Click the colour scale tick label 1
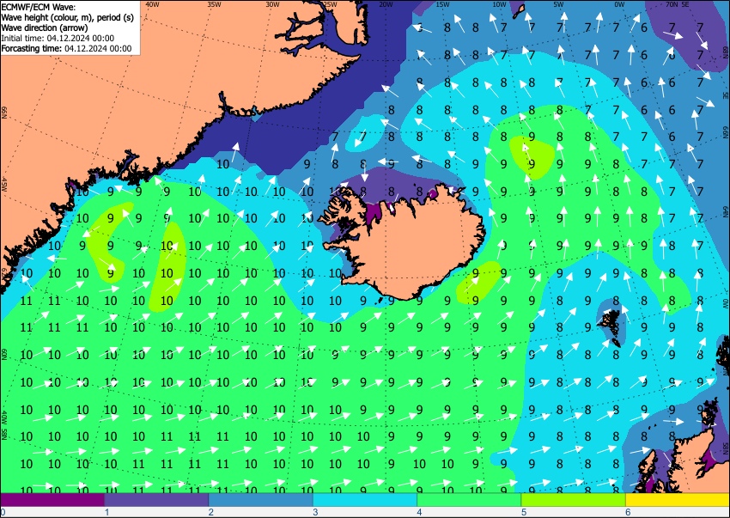The width and height of the screenshot is (730, 518). pos(106,513)
